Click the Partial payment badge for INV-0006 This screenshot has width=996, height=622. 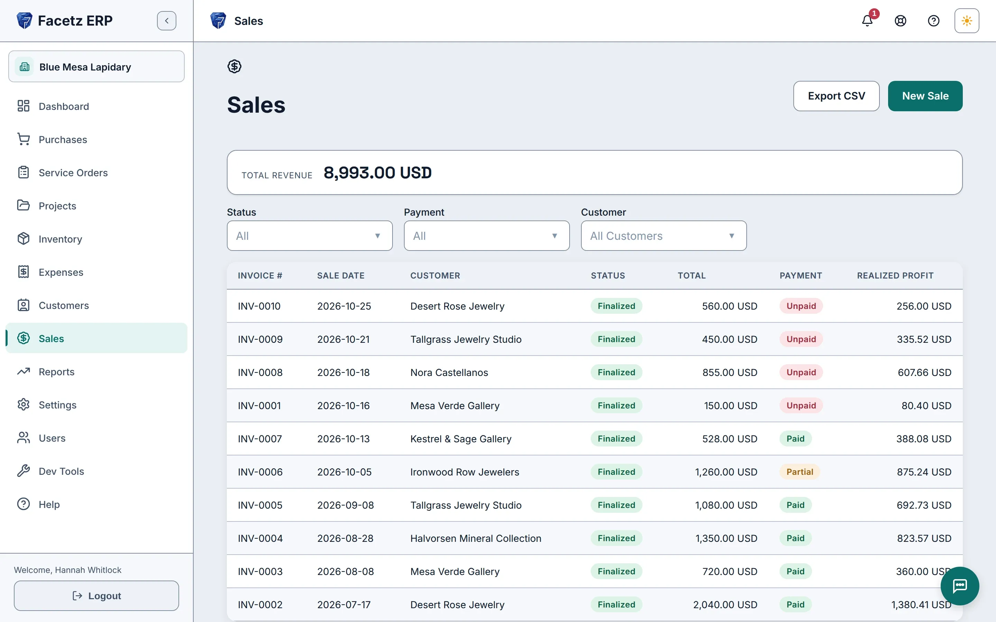[x=800, y=472]
